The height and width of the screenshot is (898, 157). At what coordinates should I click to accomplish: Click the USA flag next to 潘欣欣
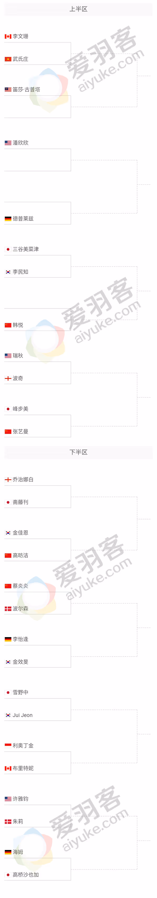(8, 143)
